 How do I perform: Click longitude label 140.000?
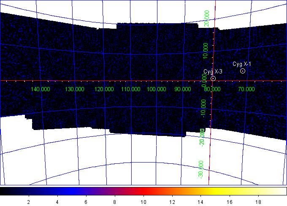[40, 89]
